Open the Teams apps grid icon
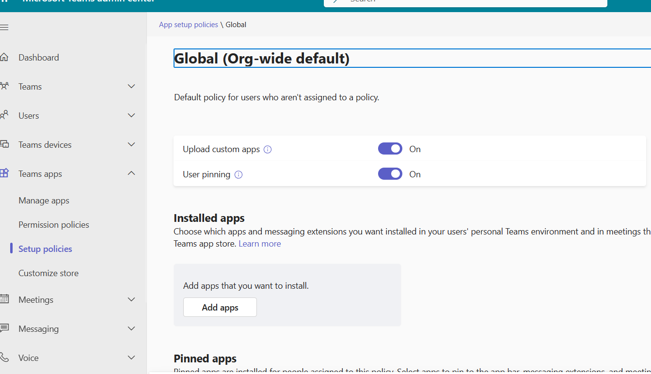 pos(6,173)
